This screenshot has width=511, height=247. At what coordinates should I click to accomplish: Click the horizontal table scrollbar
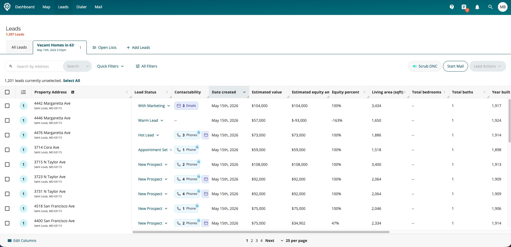pos(261,232)
